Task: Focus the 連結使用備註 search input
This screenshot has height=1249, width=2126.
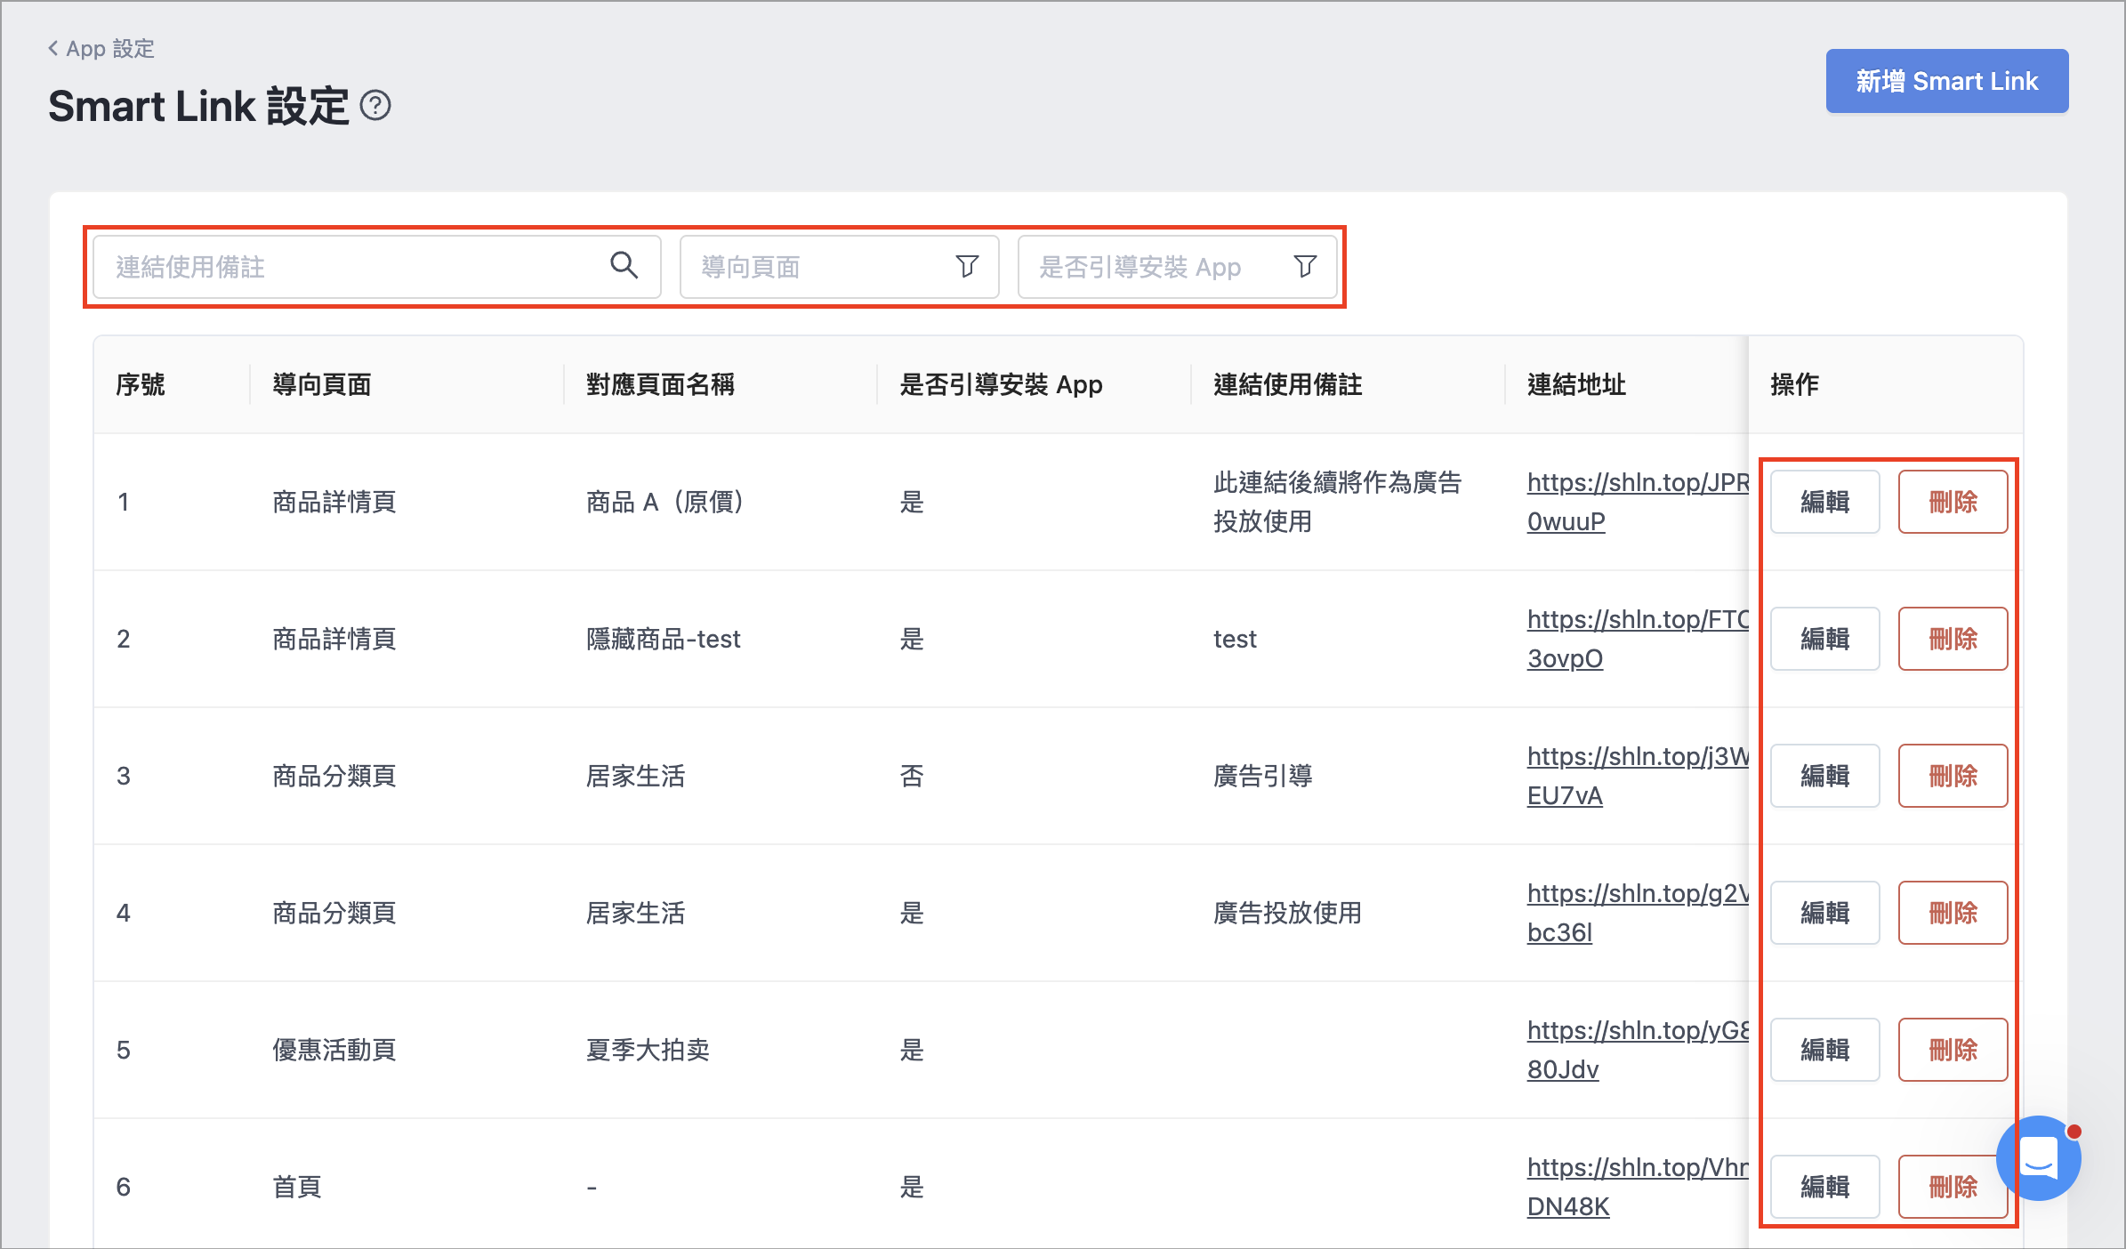Action: (x=376, y=267)
